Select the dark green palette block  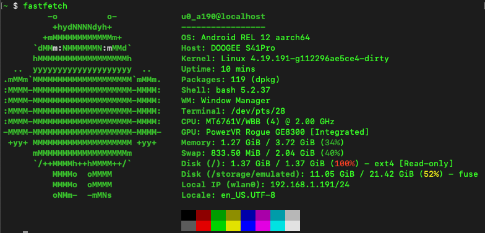tap(218, 215)
